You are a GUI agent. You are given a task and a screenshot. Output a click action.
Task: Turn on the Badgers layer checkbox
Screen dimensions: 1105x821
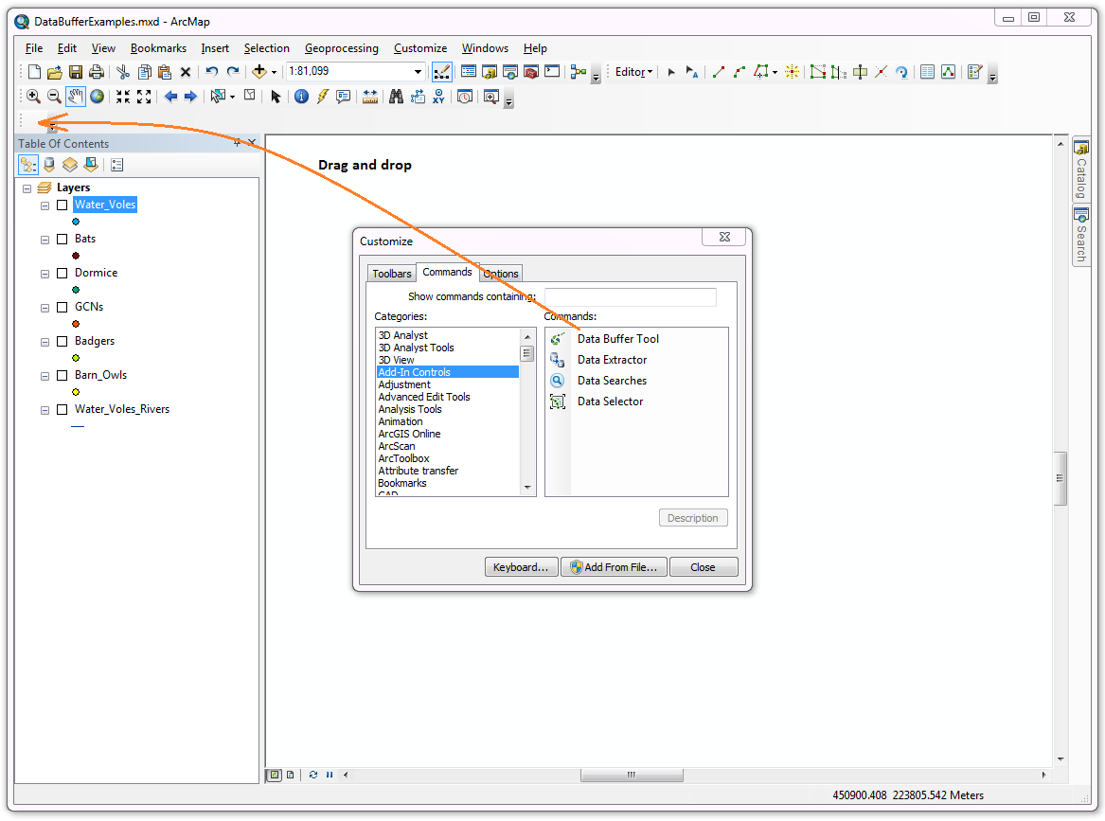[x=62, y=341]
